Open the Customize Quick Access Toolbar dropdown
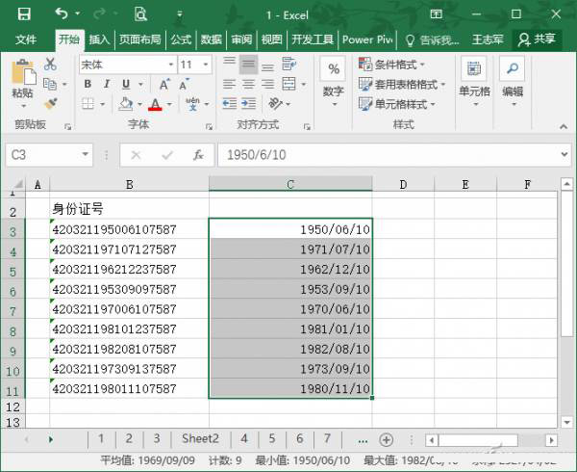 tap(180, 14)
